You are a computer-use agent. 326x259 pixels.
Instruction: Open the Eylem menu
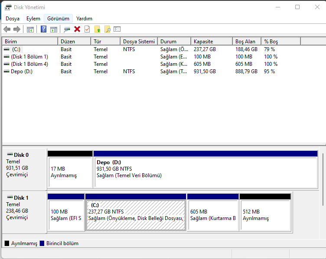(33, 19)
